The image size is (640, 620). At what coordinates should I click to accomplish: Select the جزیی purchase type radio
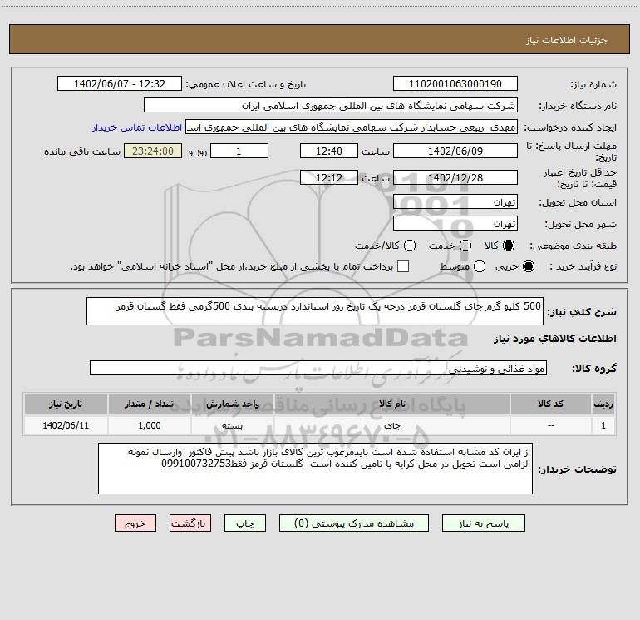point(528,266)
